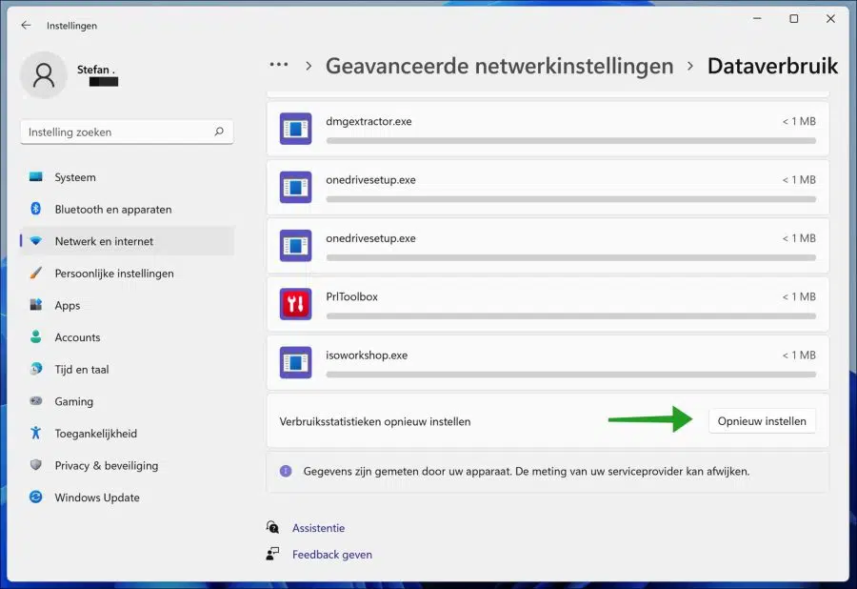This screenshot has height=589, width=857.
Task: Open Toegankelijkheid settings
Action: pos(128,433)
